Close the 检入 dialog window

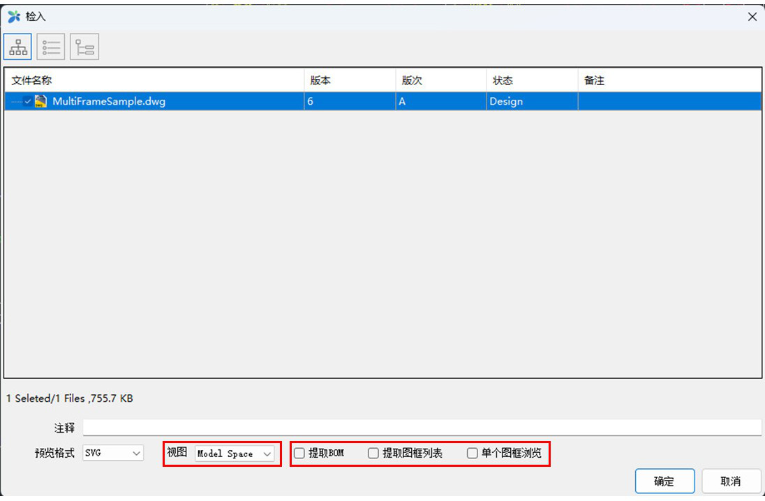(752, 17)
